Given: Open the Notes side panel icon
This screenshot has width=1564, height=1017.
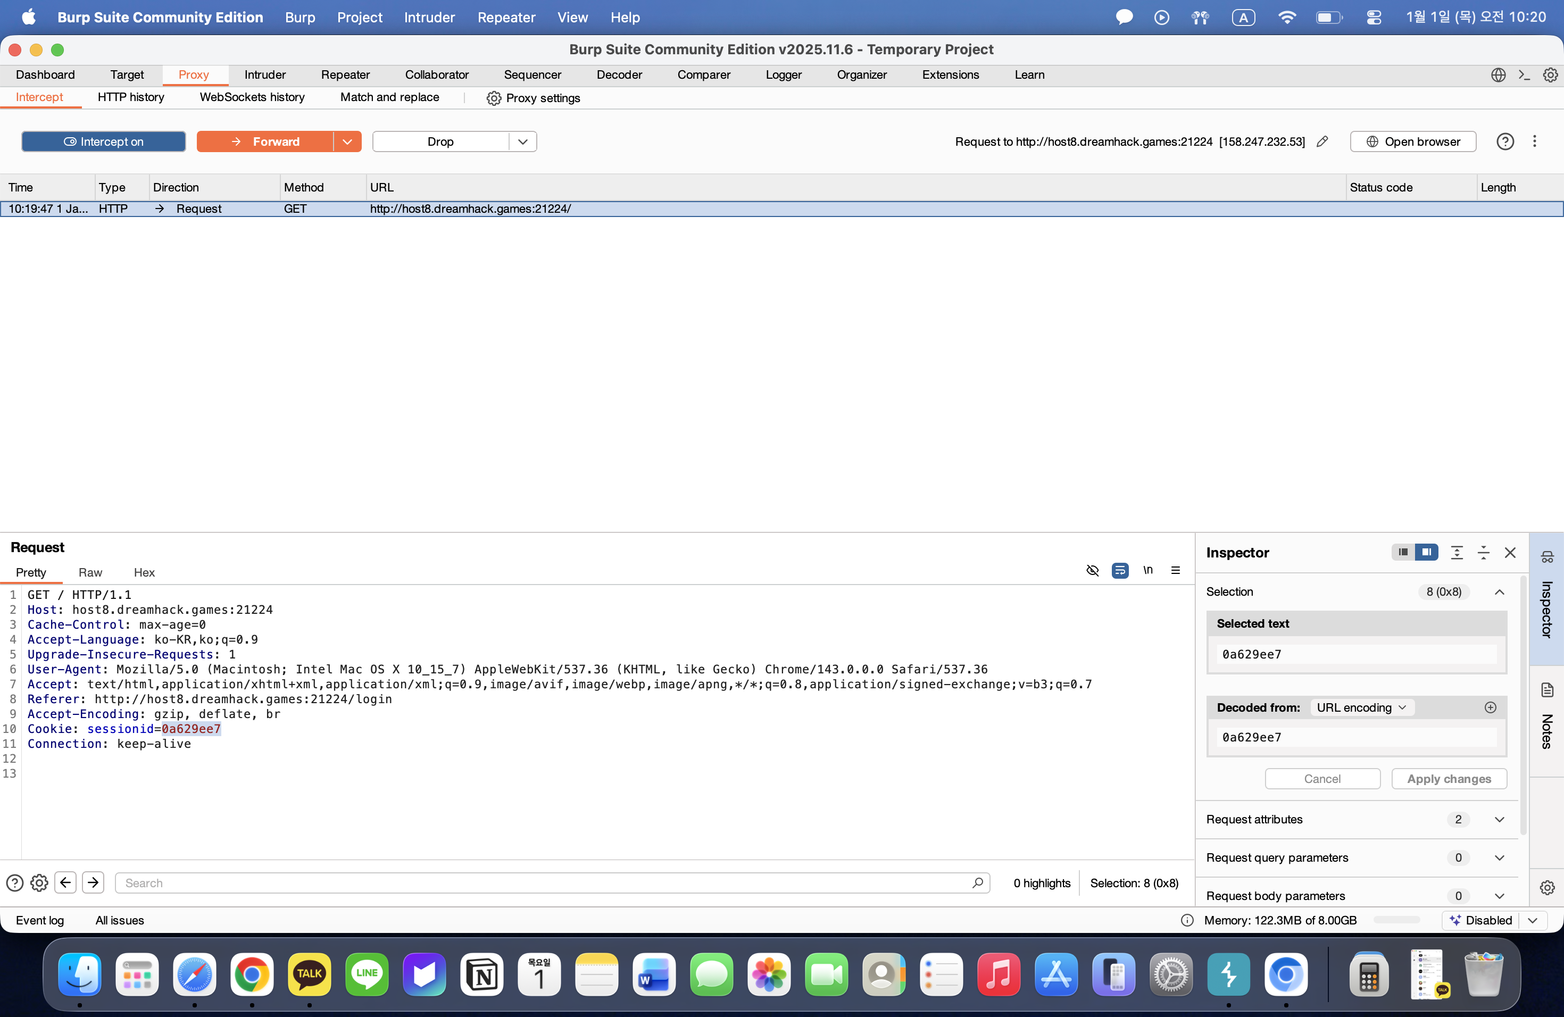Looking at the screenshot, I should [1547, 690].
